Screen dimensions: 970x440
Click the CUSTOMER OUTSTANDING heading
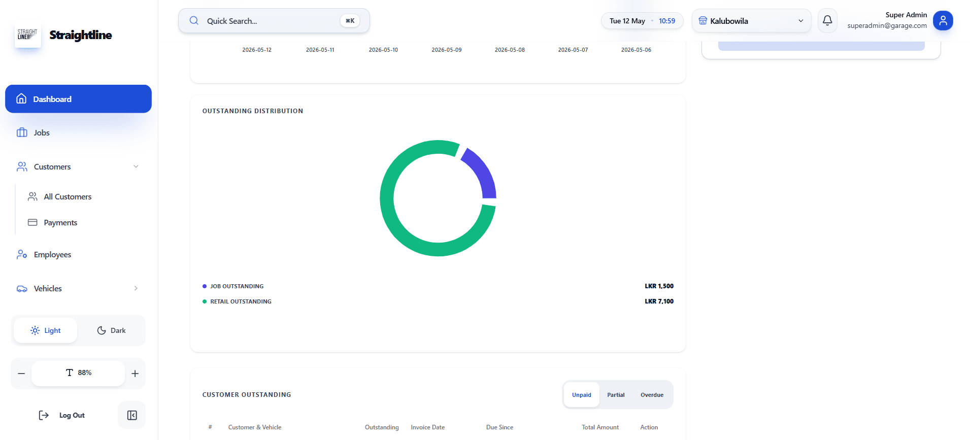247,395
